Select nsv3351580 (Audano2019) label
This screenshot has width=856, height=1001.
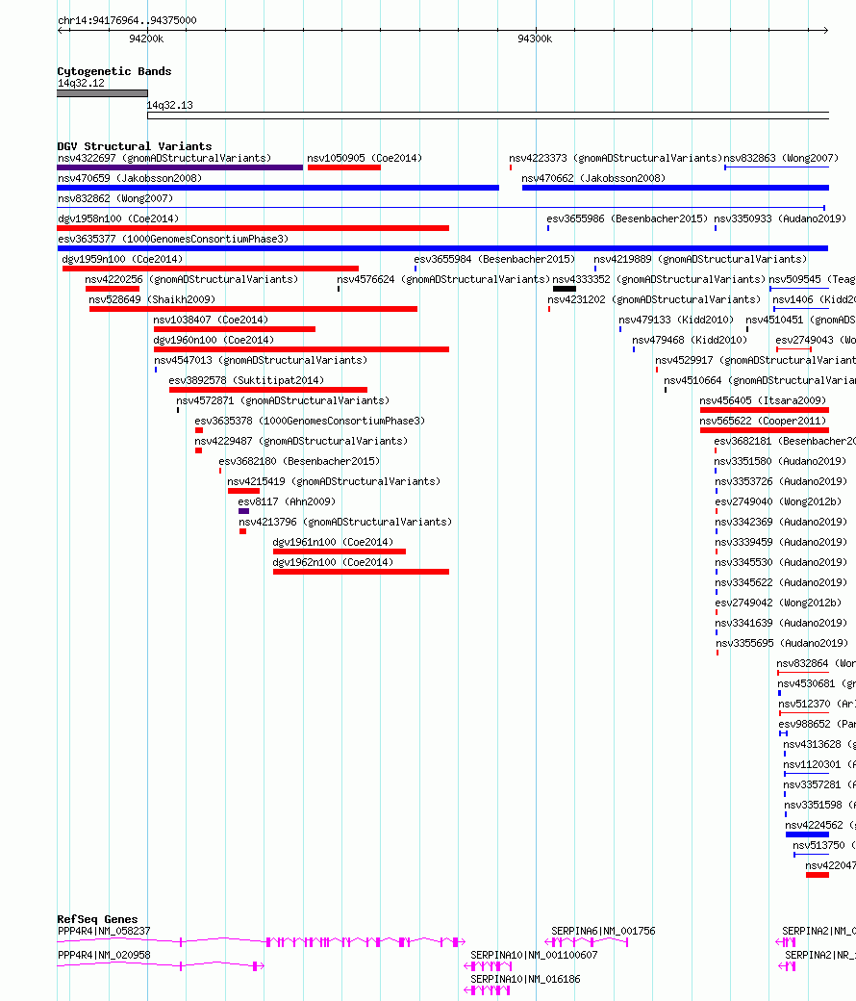781,462
